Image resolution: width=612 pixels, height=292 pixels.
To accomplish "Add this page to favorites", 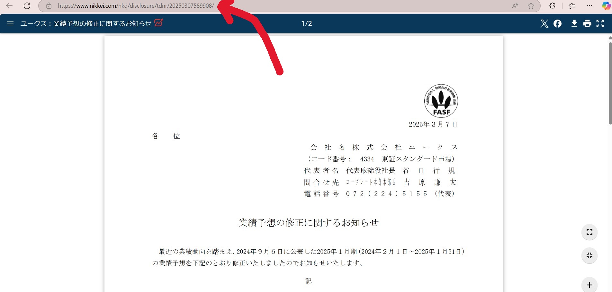I will point(531,6).
